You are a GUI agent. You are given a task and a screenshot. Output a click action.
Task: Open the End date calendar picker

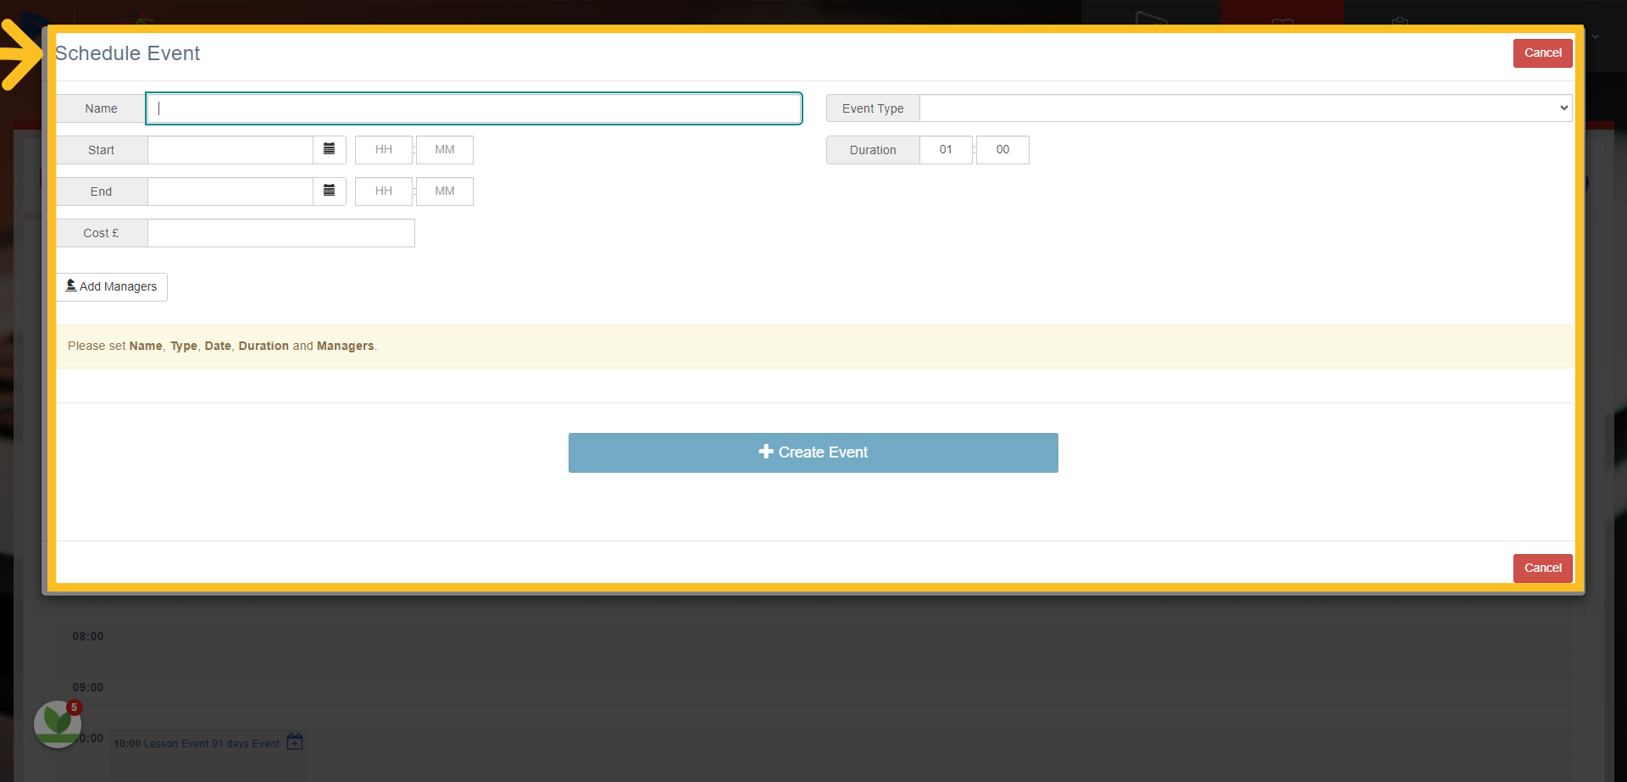(x=330, y=191)
